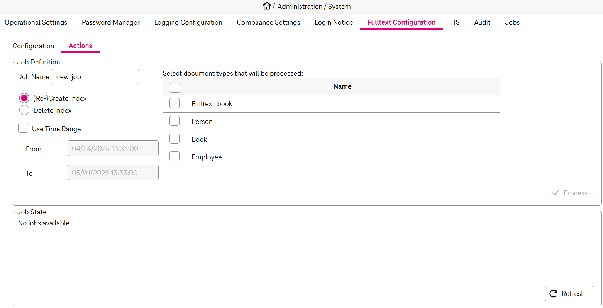Switch to the Password Manager tab
Screen dimensions: 603x308
[x=111, y=22]
